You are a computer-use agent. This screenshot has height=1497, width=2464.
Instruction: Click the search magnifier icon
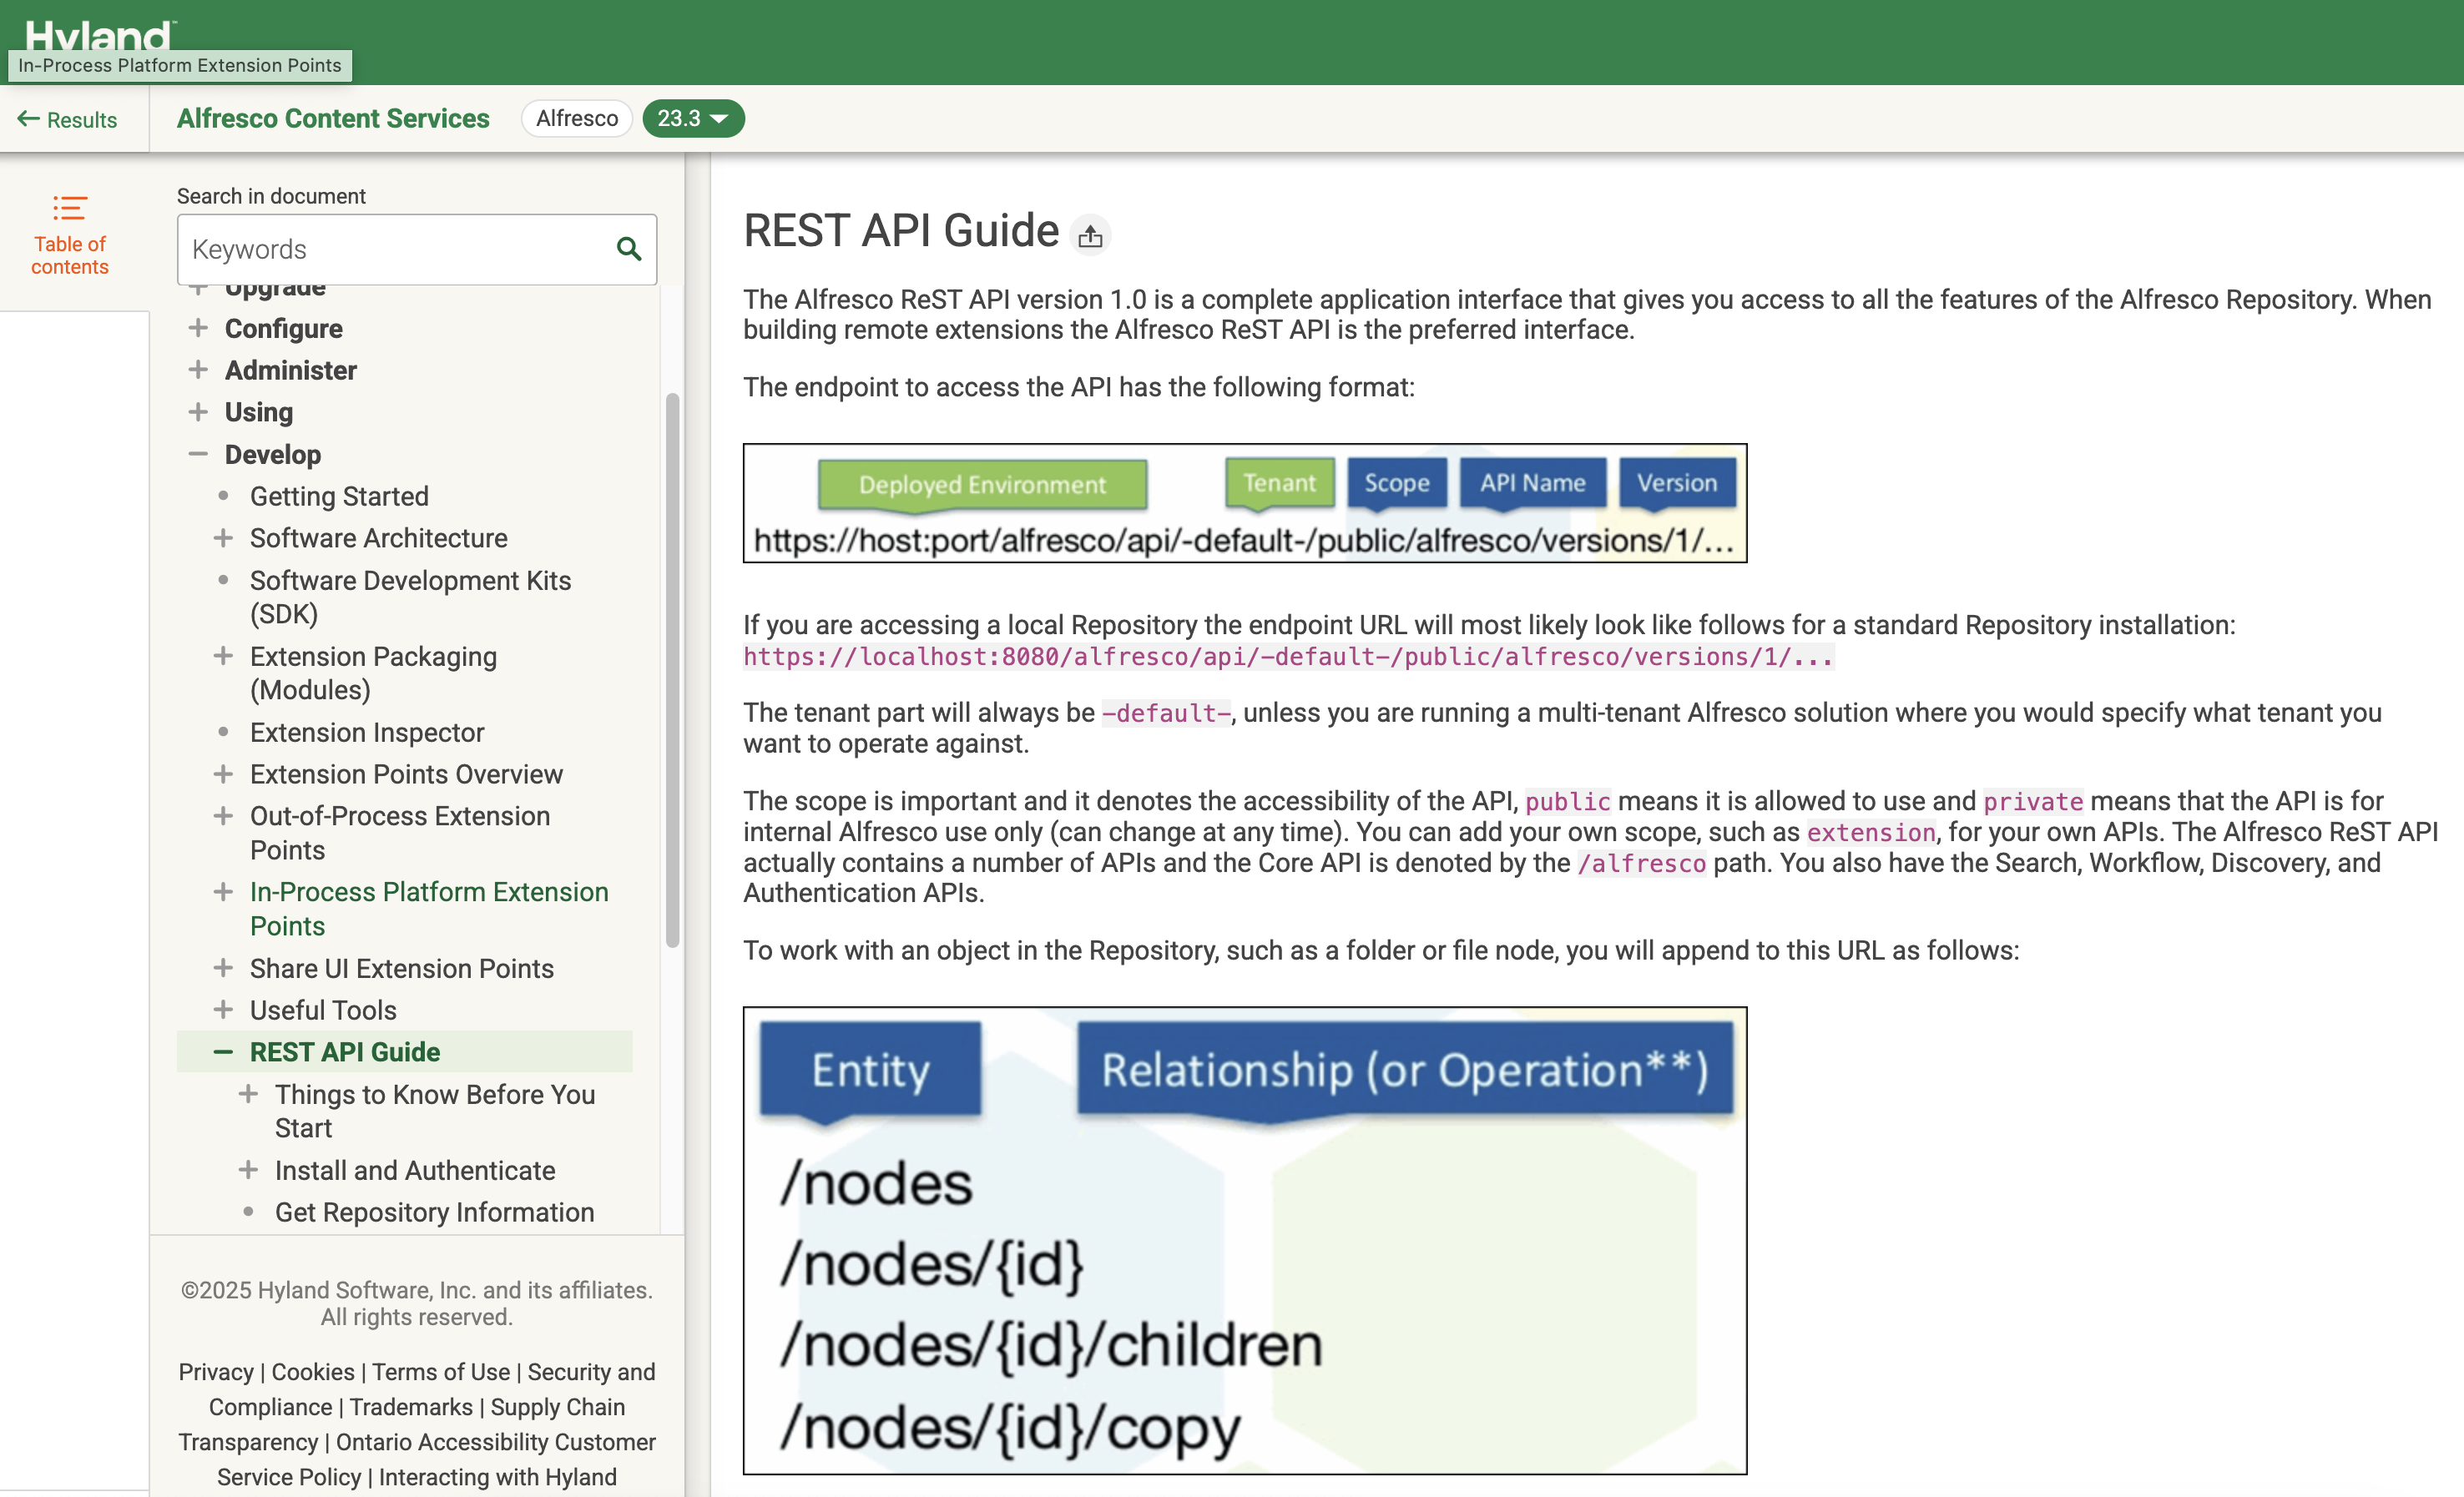(x=628, y=249)
